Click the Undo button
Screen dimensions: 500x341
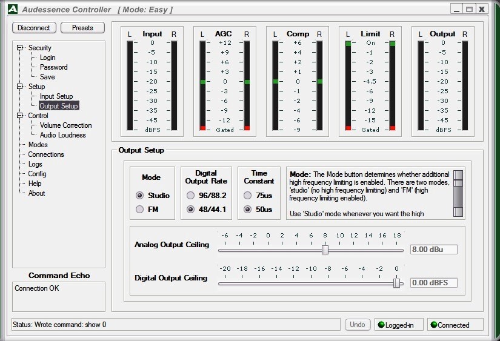tap(358, 325)
